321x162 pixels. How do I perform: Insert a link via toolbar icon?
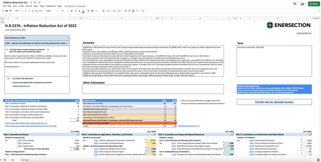[126, 11]
